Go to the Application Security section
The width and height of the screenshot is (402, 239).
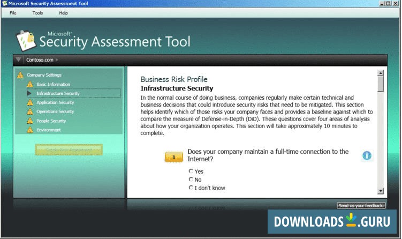point(55,102)
